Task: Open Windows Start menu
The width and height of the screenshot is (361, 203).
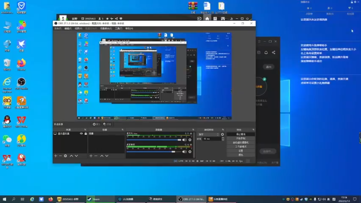Action: pyautogui.click(x=5, y=199)
